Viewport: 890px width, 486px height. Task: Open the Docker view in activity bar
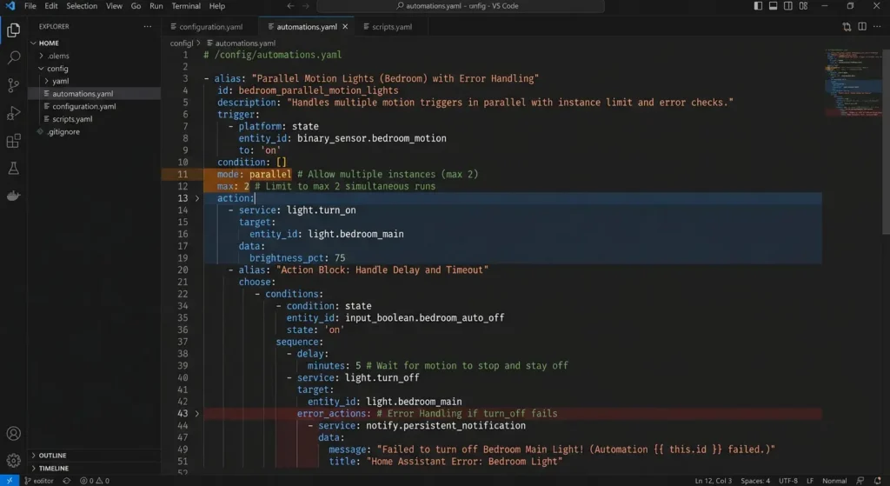(13, 196)
